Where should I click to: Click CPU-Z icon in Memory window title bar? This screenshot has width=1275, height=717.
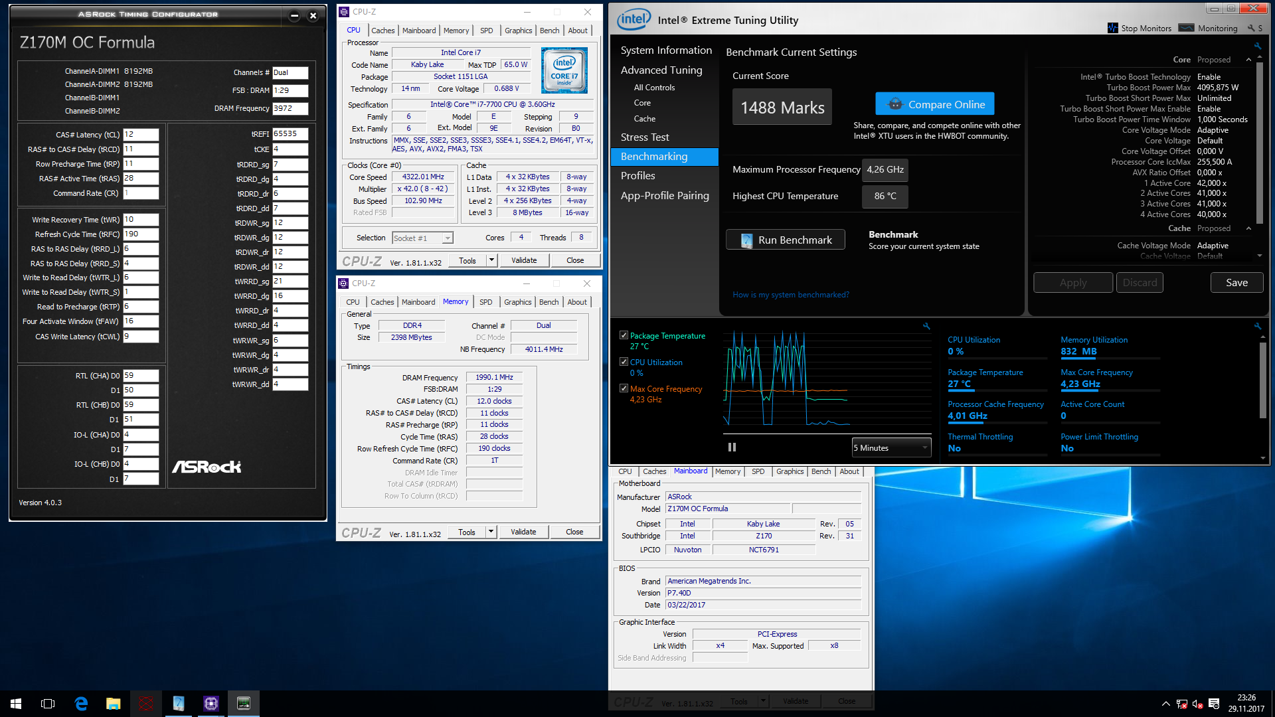pos(343,283)
